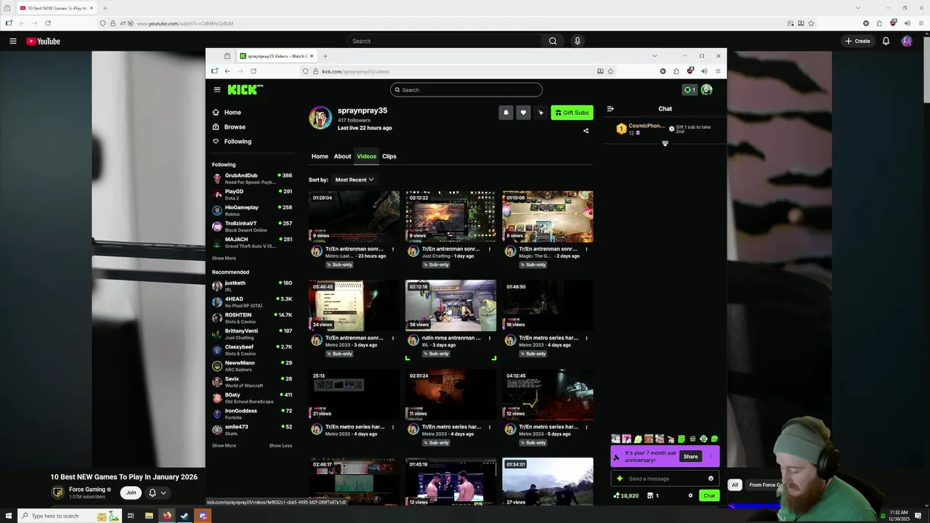Click the YouTube search box
Screen dimensions: 930x523
click(443, 41)
